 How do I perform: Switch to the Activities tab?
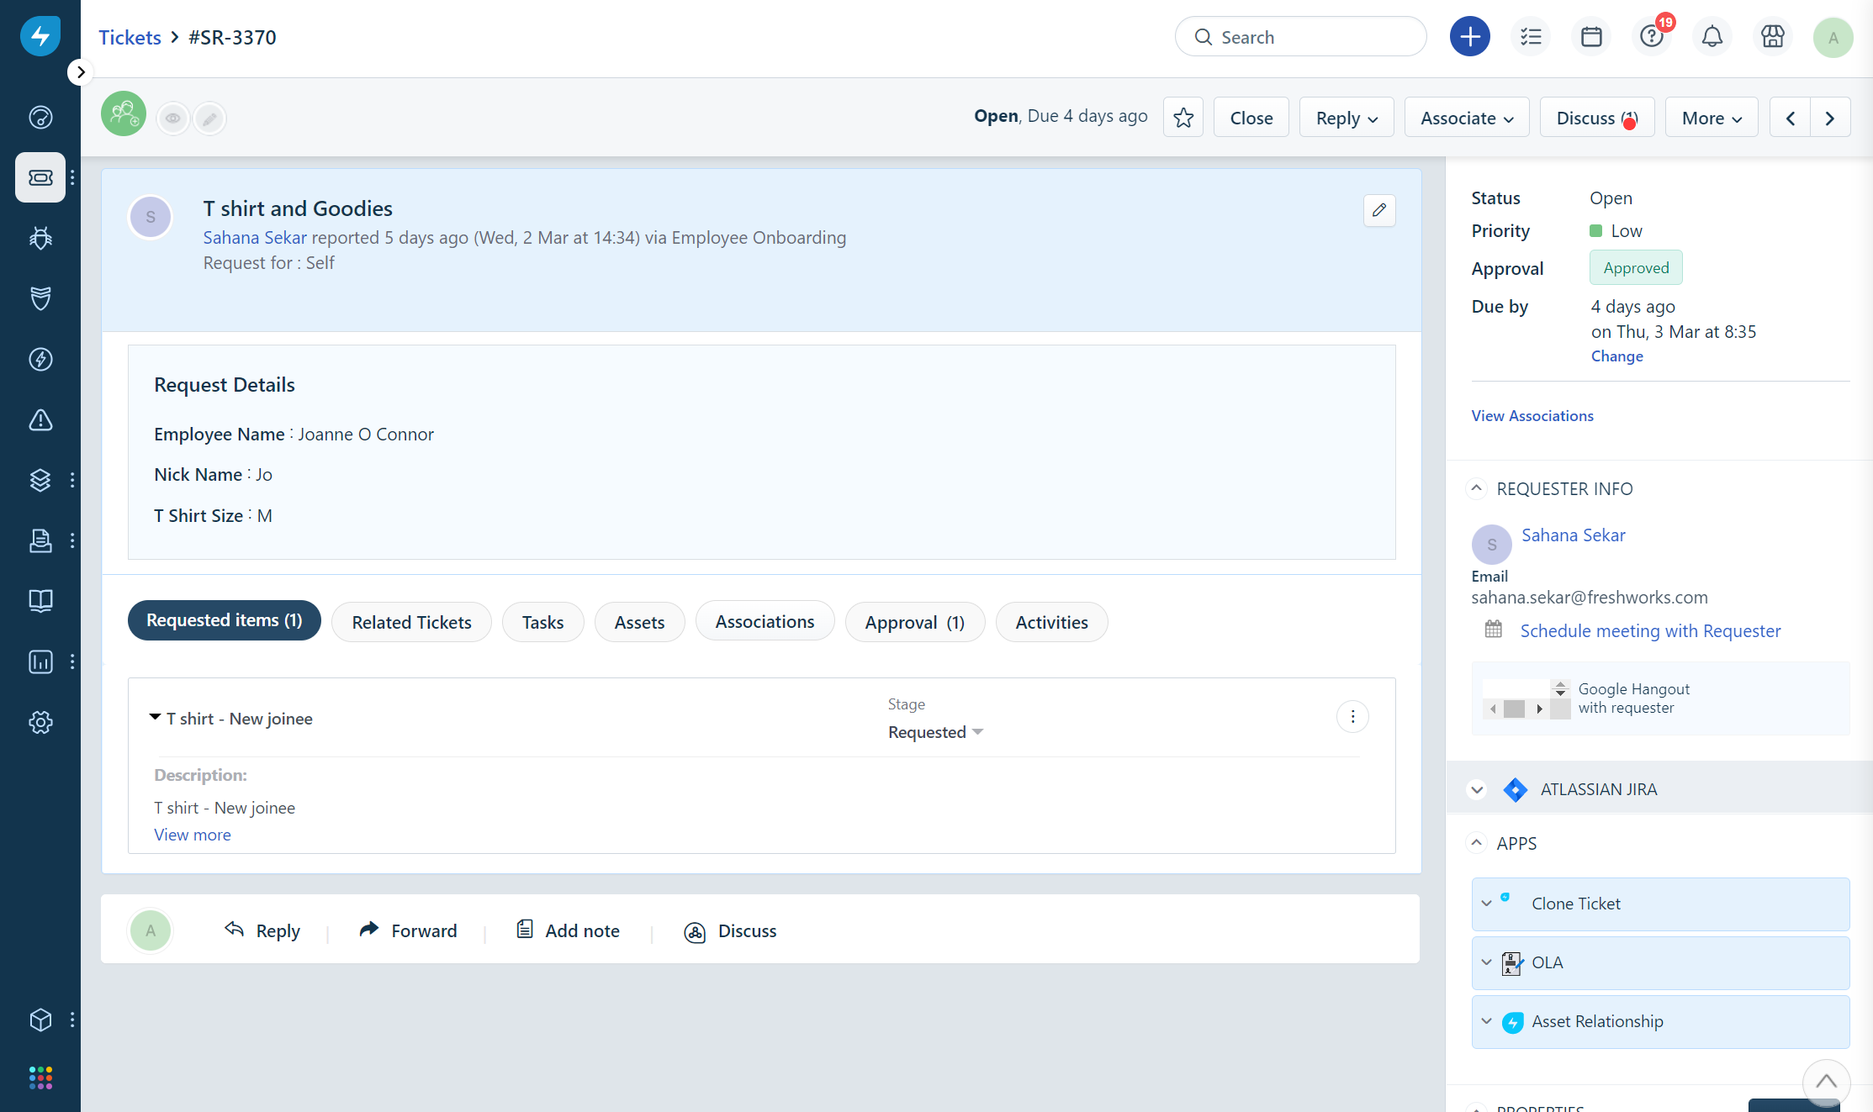[1051, 622]
